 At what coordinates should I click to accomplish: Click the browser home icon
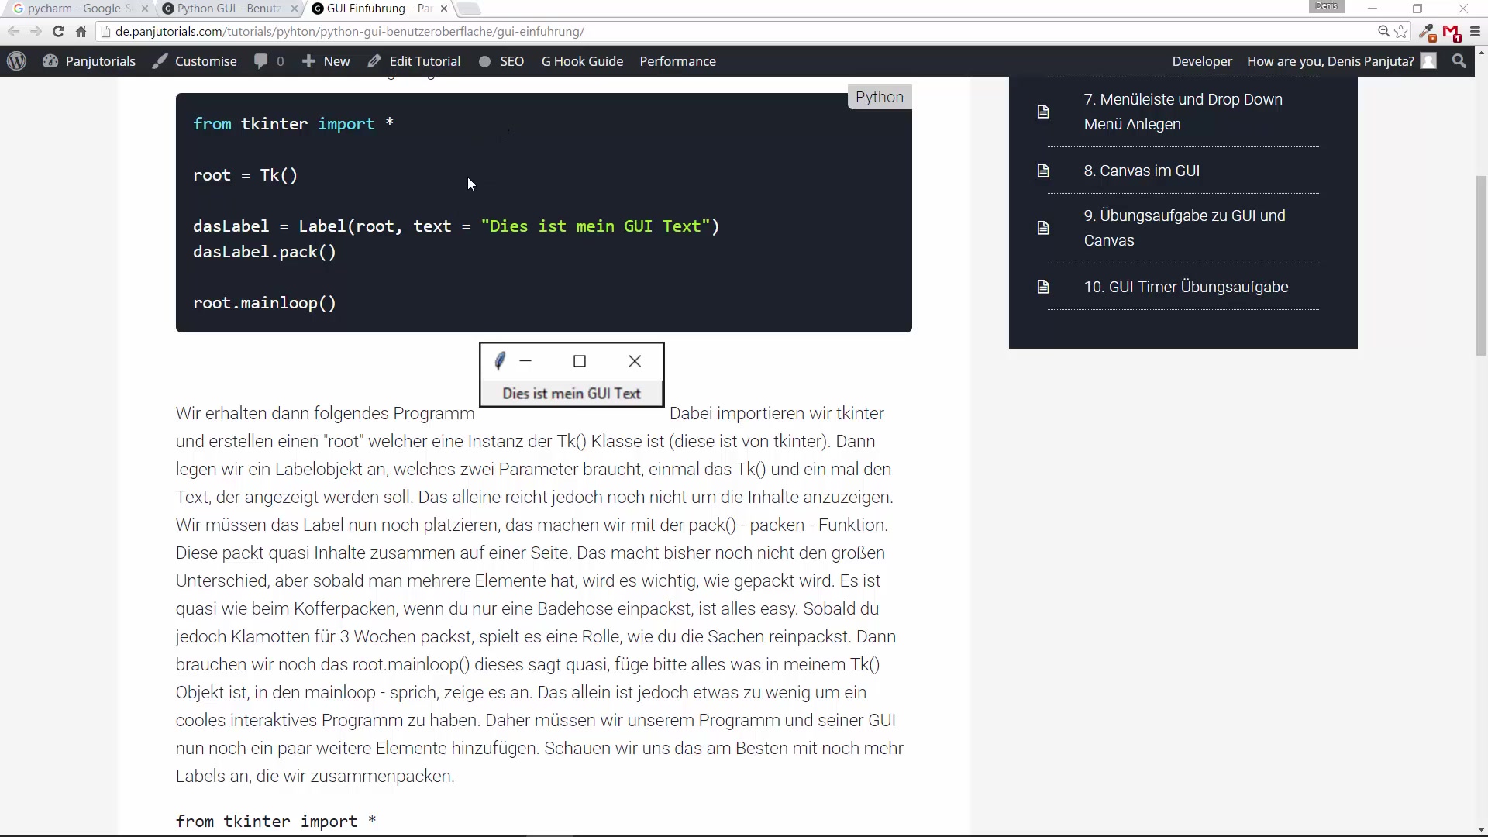point(81,32)
